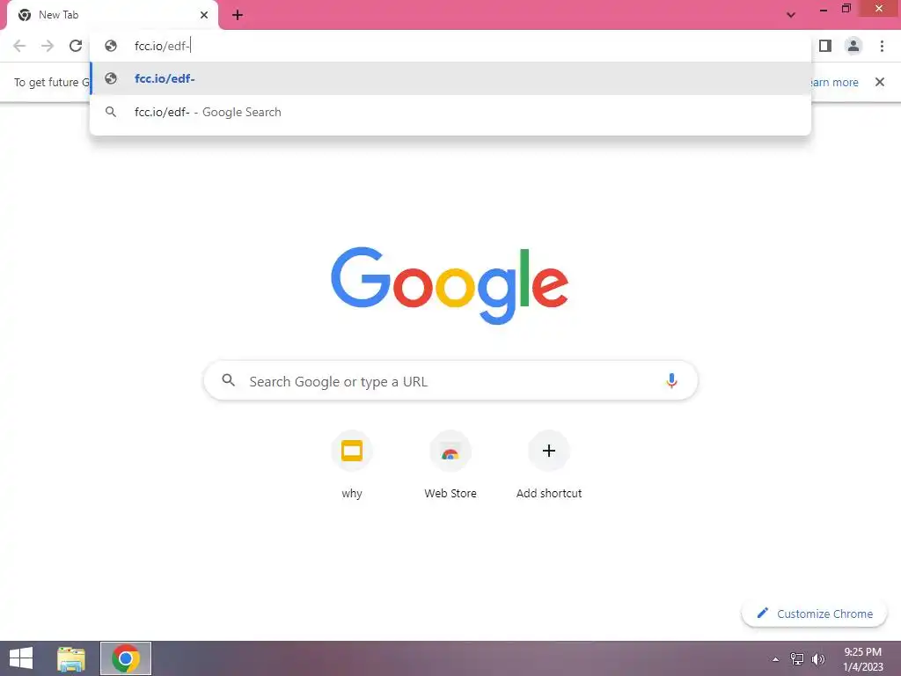Choose the fcc.io/edf- Google Search suggestion
This screenshot has width=901, height=676.
coord(450,112)
